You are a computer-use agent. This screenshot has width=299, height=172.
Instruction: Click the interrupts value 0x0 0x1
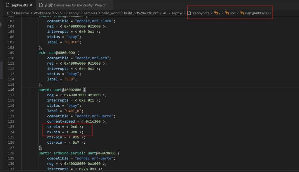coord(86,32)
